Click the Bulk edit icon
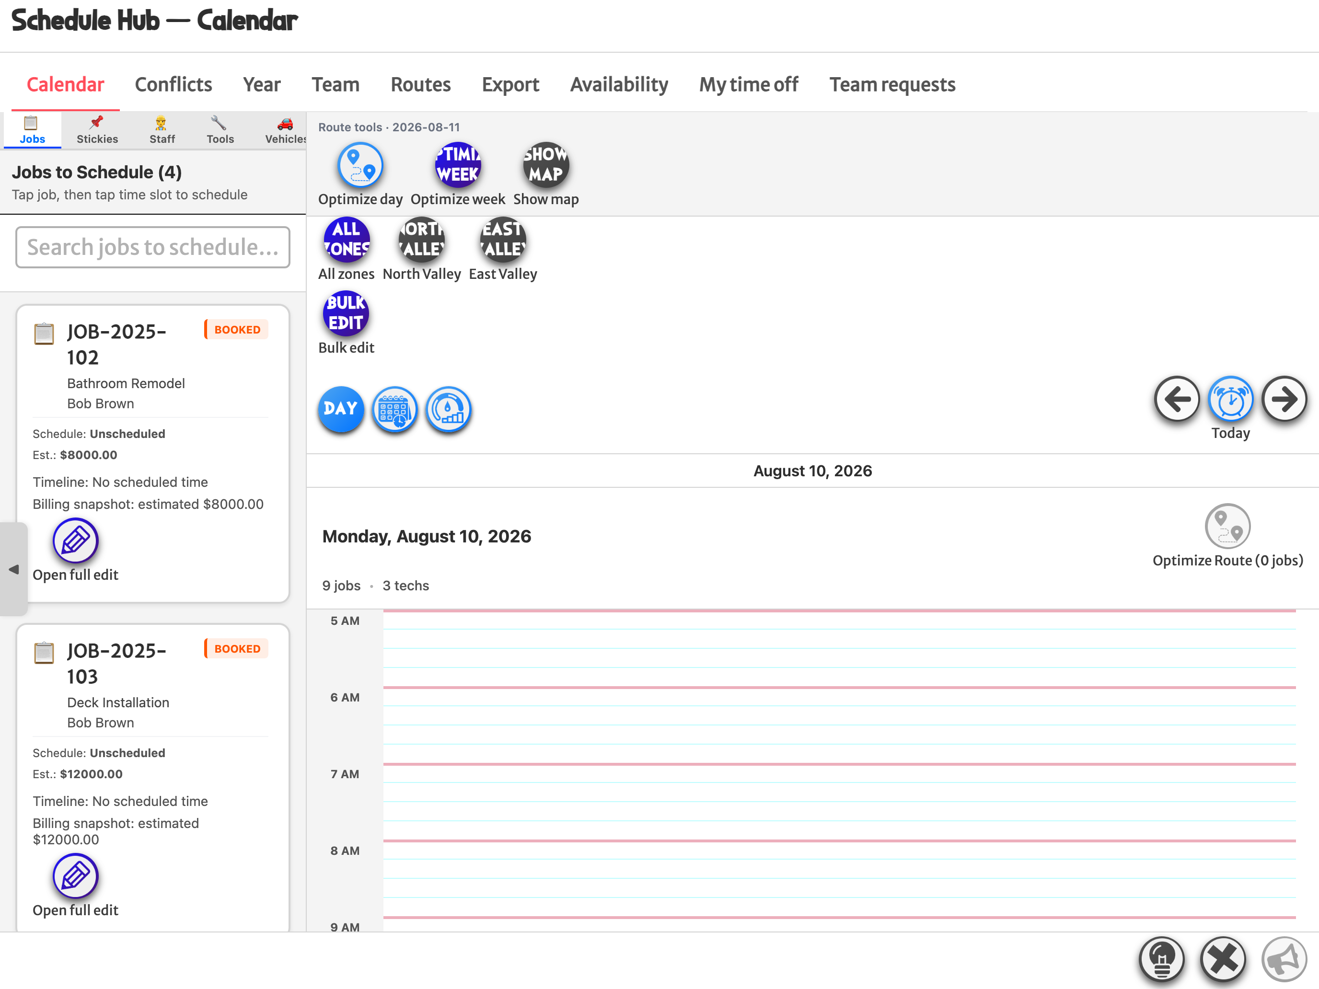 [x=346, y=313]
